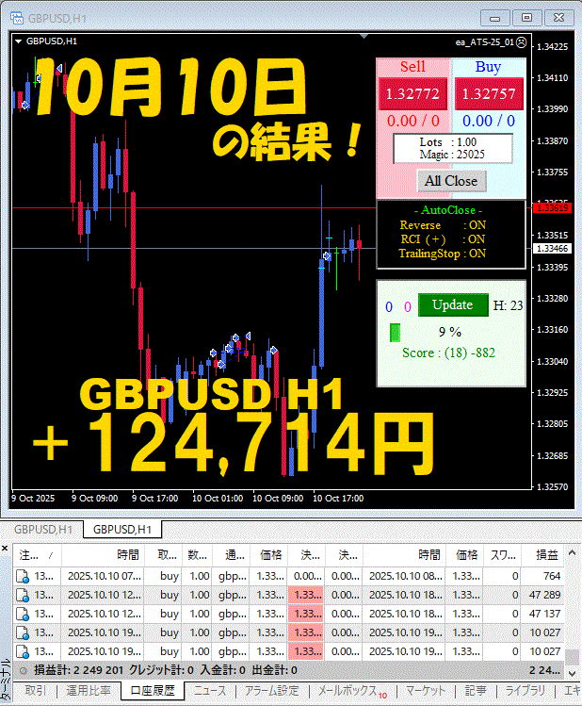Restore the GBPUSD,H1 chart window

tap(526, 18)
